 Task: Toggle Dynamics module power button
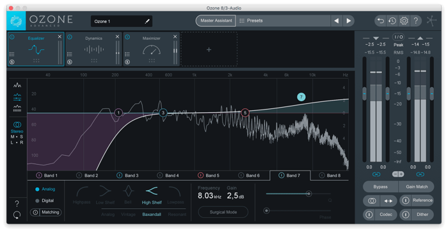click(x=69, y=37)
